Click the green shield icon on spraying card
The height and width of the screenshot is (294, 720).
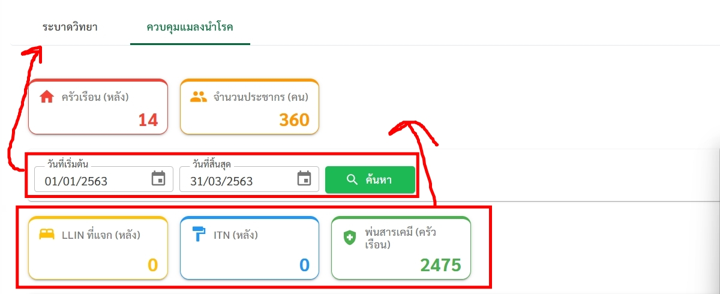coord(349,238)
